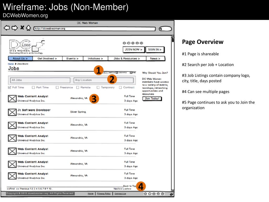Click the browser search box with magnifier
This screenshot has height=202, width=269.
coord(165,29)
